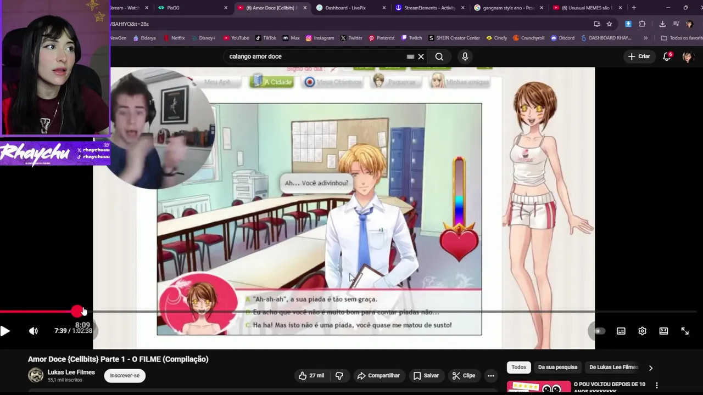Play the paused YouTube video
The width and height of the screenshot is (703, 395).
(x=5, y=331)
